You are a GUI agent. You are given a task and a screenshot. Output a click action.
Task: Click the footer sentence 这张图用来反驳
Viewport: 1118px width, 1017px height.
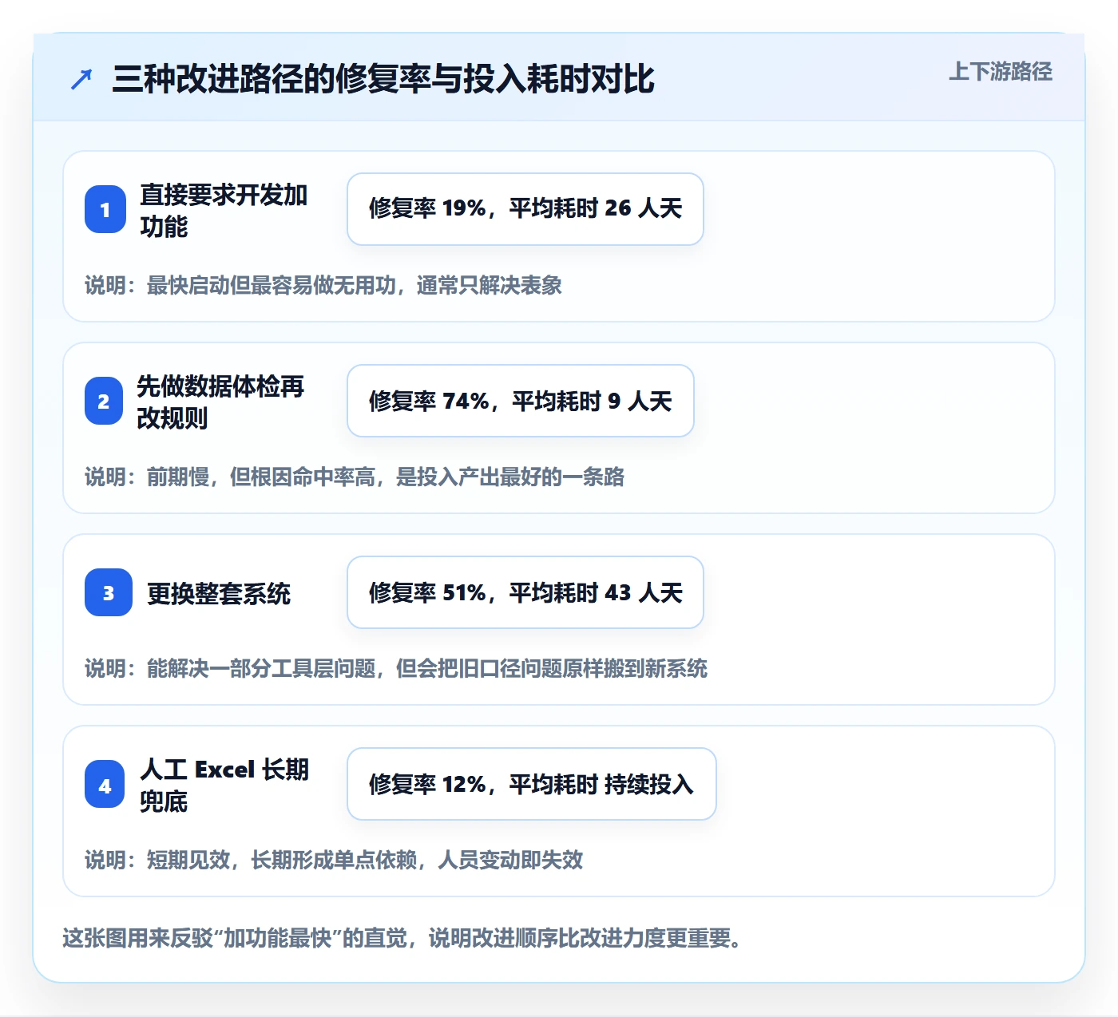[x=402, y=938]
